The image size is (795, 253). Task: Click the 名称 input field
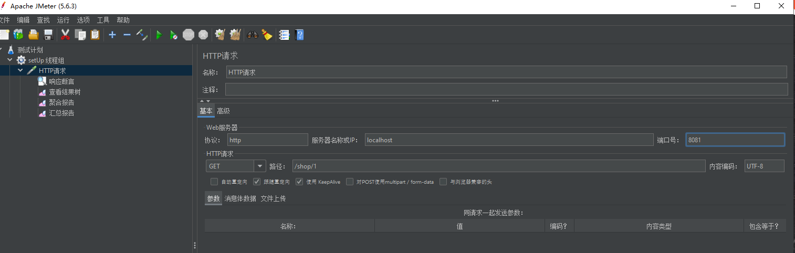(x=507, y=72)
